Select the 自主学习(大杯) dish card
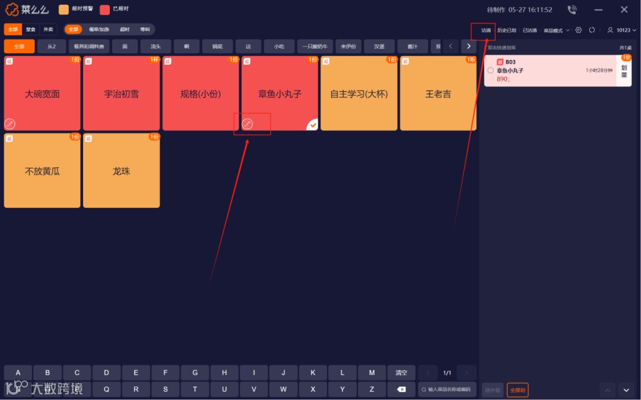641x400 pixels. pos(359,94)
